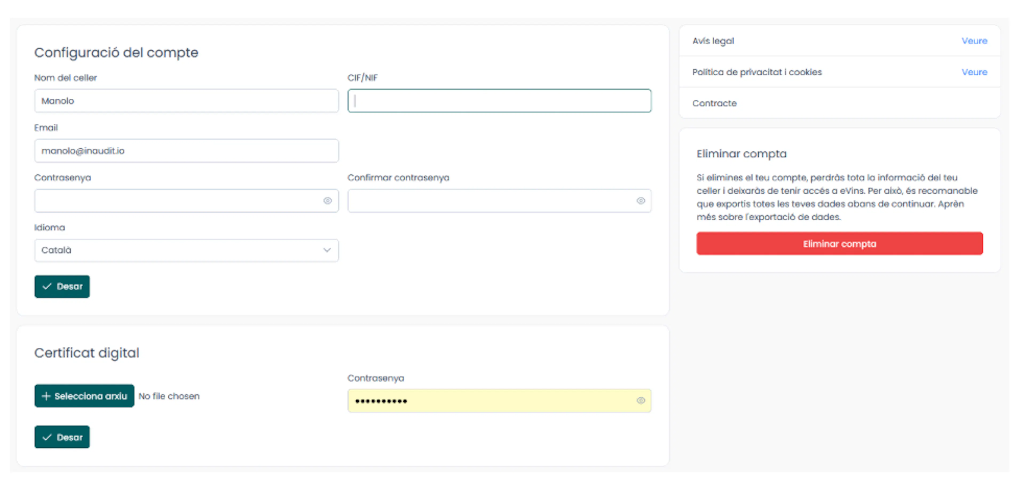View the Política de privacitat i cookies
This screenshot has height=490, width=1025.
pyautogui.click(x=974, y=72)
